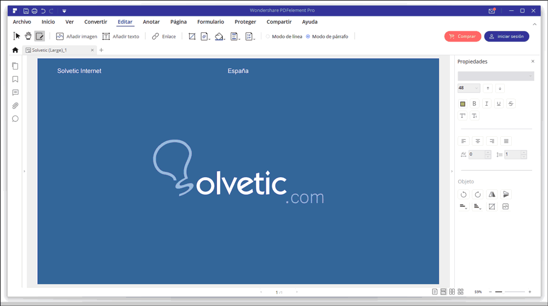Click the Enlace link button

163,36
